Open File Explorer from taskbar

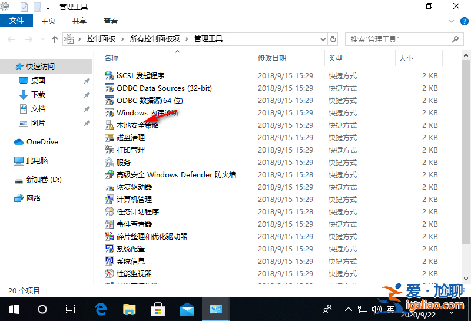130,309
